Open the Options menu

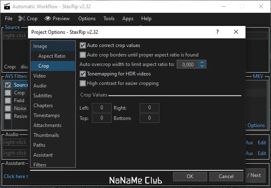87,19
